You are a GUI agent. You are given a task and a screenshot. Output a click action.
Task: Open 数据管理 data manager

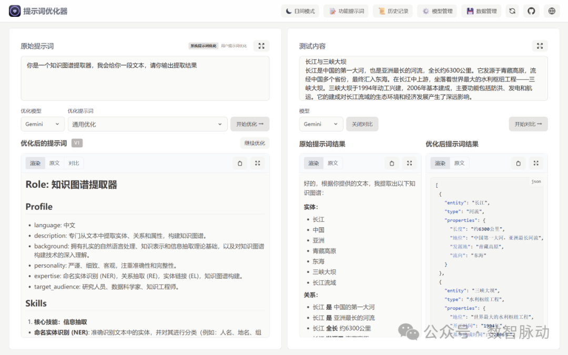click(x=481, y=11)
